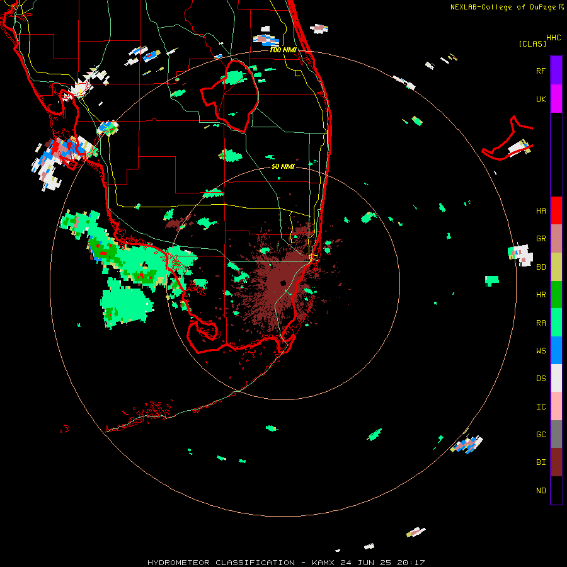The image size is (567, 567).
Task: Click the '[CLAS]' units label
Action: tap(532, 43)
